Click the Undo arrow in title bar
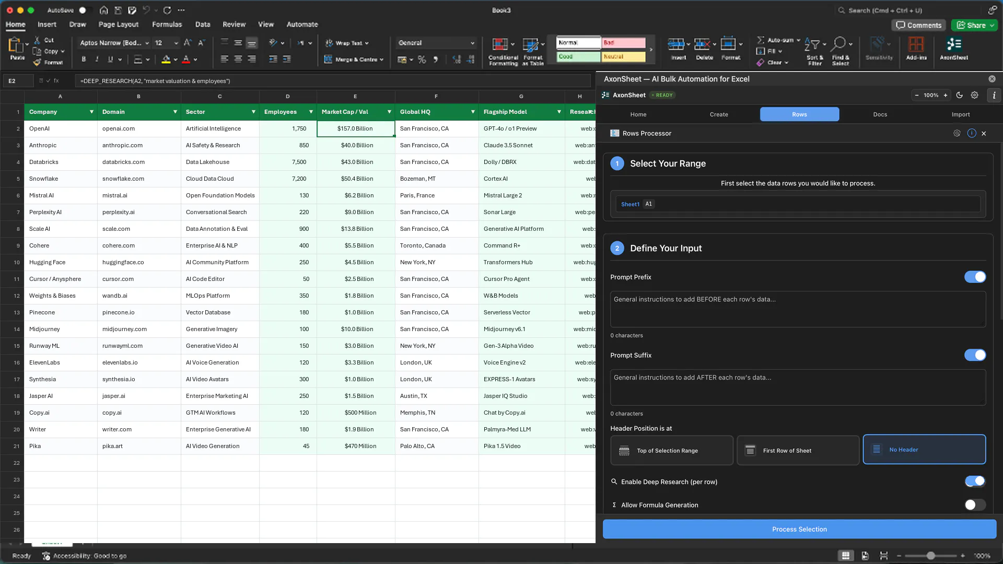 click(x=146, y=10)
